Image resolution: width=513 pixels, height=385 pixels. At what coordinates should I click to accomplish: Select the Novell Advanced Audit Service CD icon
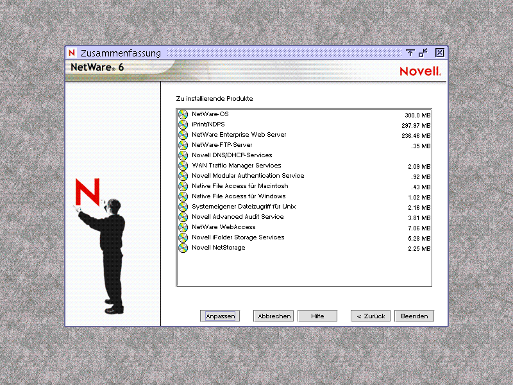(x=183, y=217)
